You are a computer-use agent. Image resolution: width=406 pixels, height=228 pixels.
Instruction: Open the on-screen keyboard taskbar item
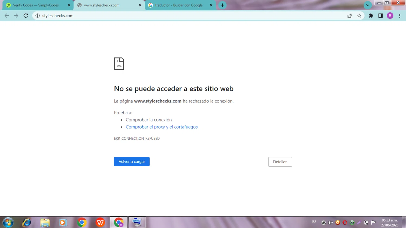[x=137, y=222]
